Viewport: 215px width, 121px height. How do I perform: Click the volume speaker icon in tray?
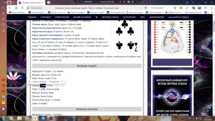[x=197, y=118]
